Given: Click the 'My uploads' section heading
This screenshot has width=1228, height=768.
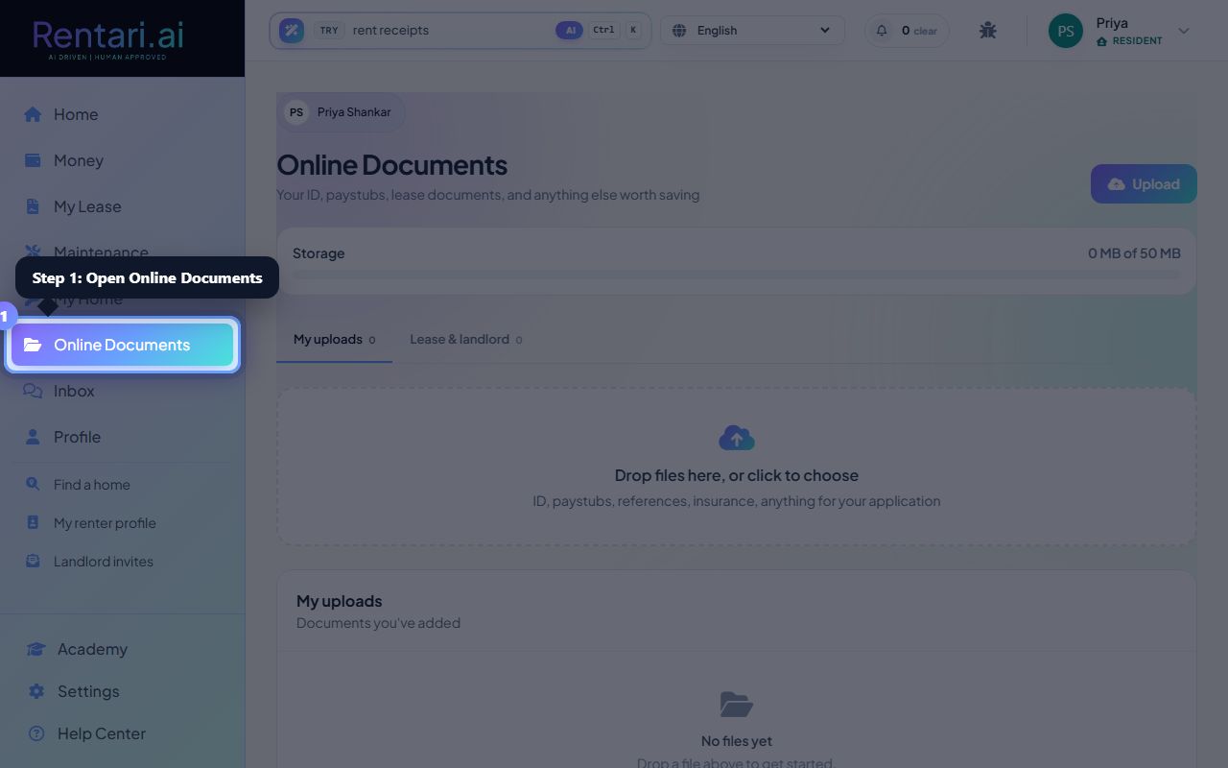Looking at the screenshot, I should click(x=339, y=601).
